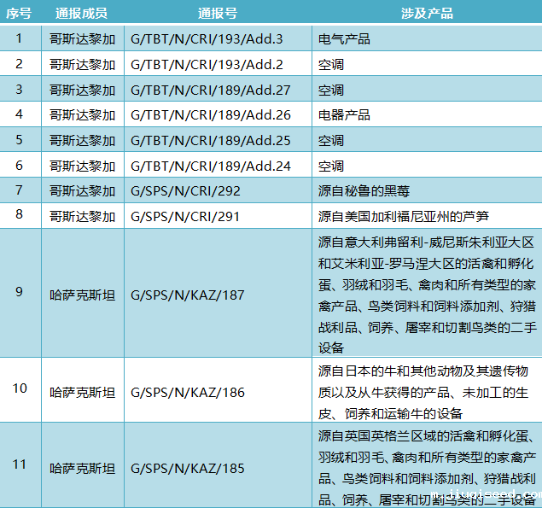Viewport: 542px width, 508px height.
Task: Click the 通报成员 column header
Action: pyautogui.click(x=81, y=14)
